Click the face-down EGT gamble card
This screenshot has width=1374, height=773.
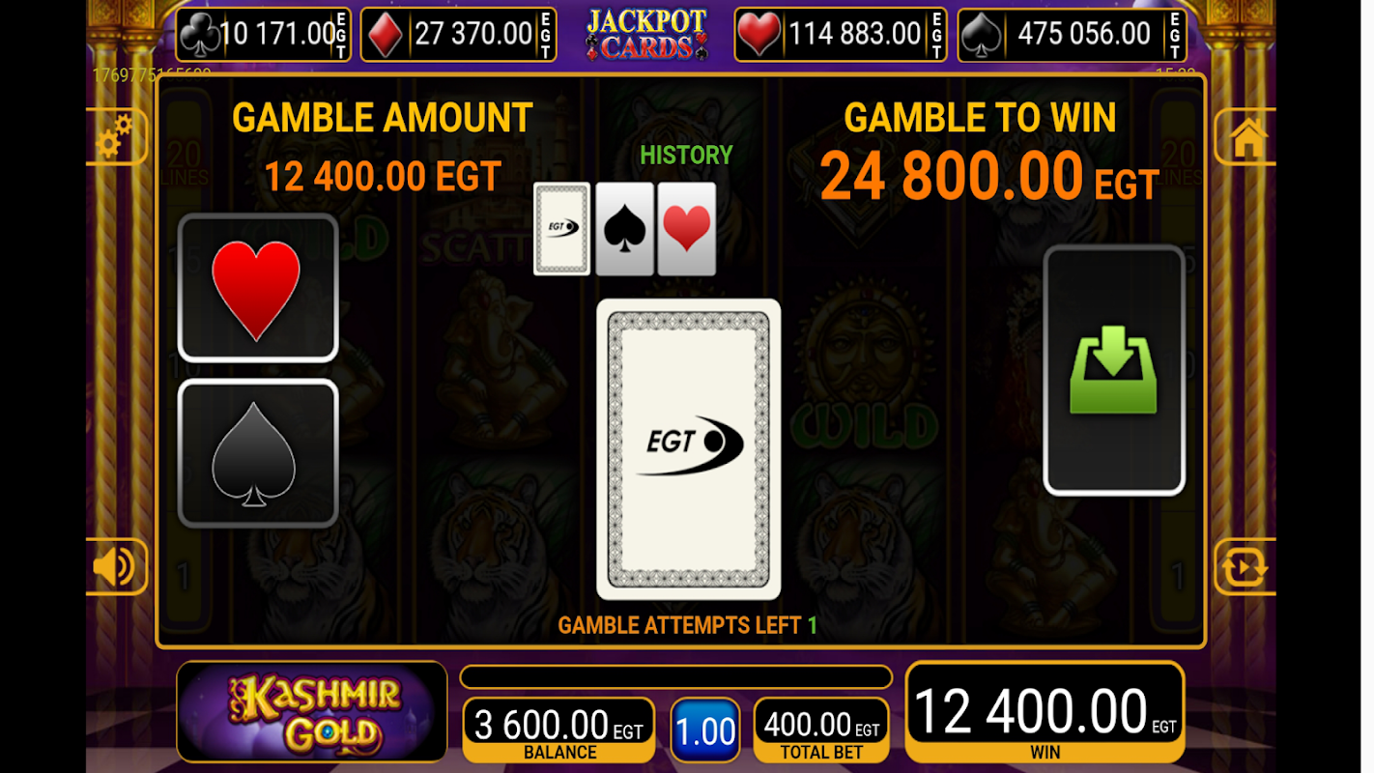688,448
